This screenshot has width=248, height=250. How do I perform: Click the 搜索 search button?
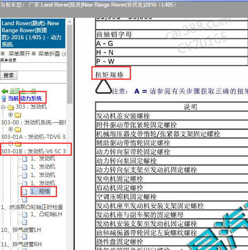point(9,76)
